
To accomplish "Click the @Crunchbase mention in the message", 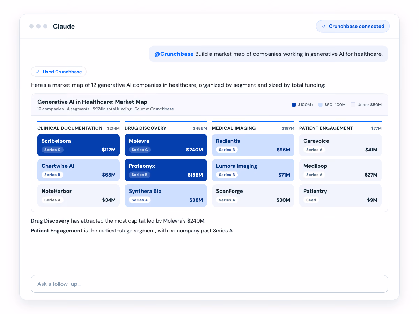I will (174, 54).
